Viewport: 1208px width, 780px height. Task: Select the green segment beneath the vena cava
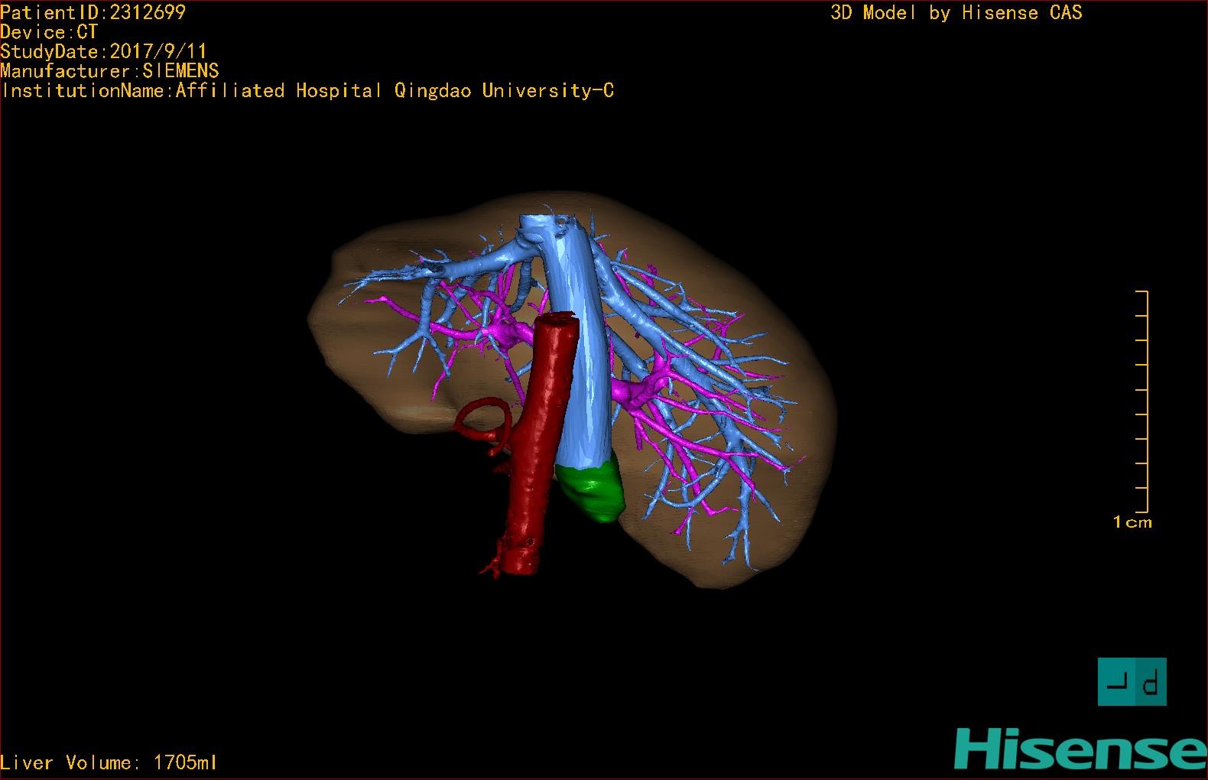[593, 492]
